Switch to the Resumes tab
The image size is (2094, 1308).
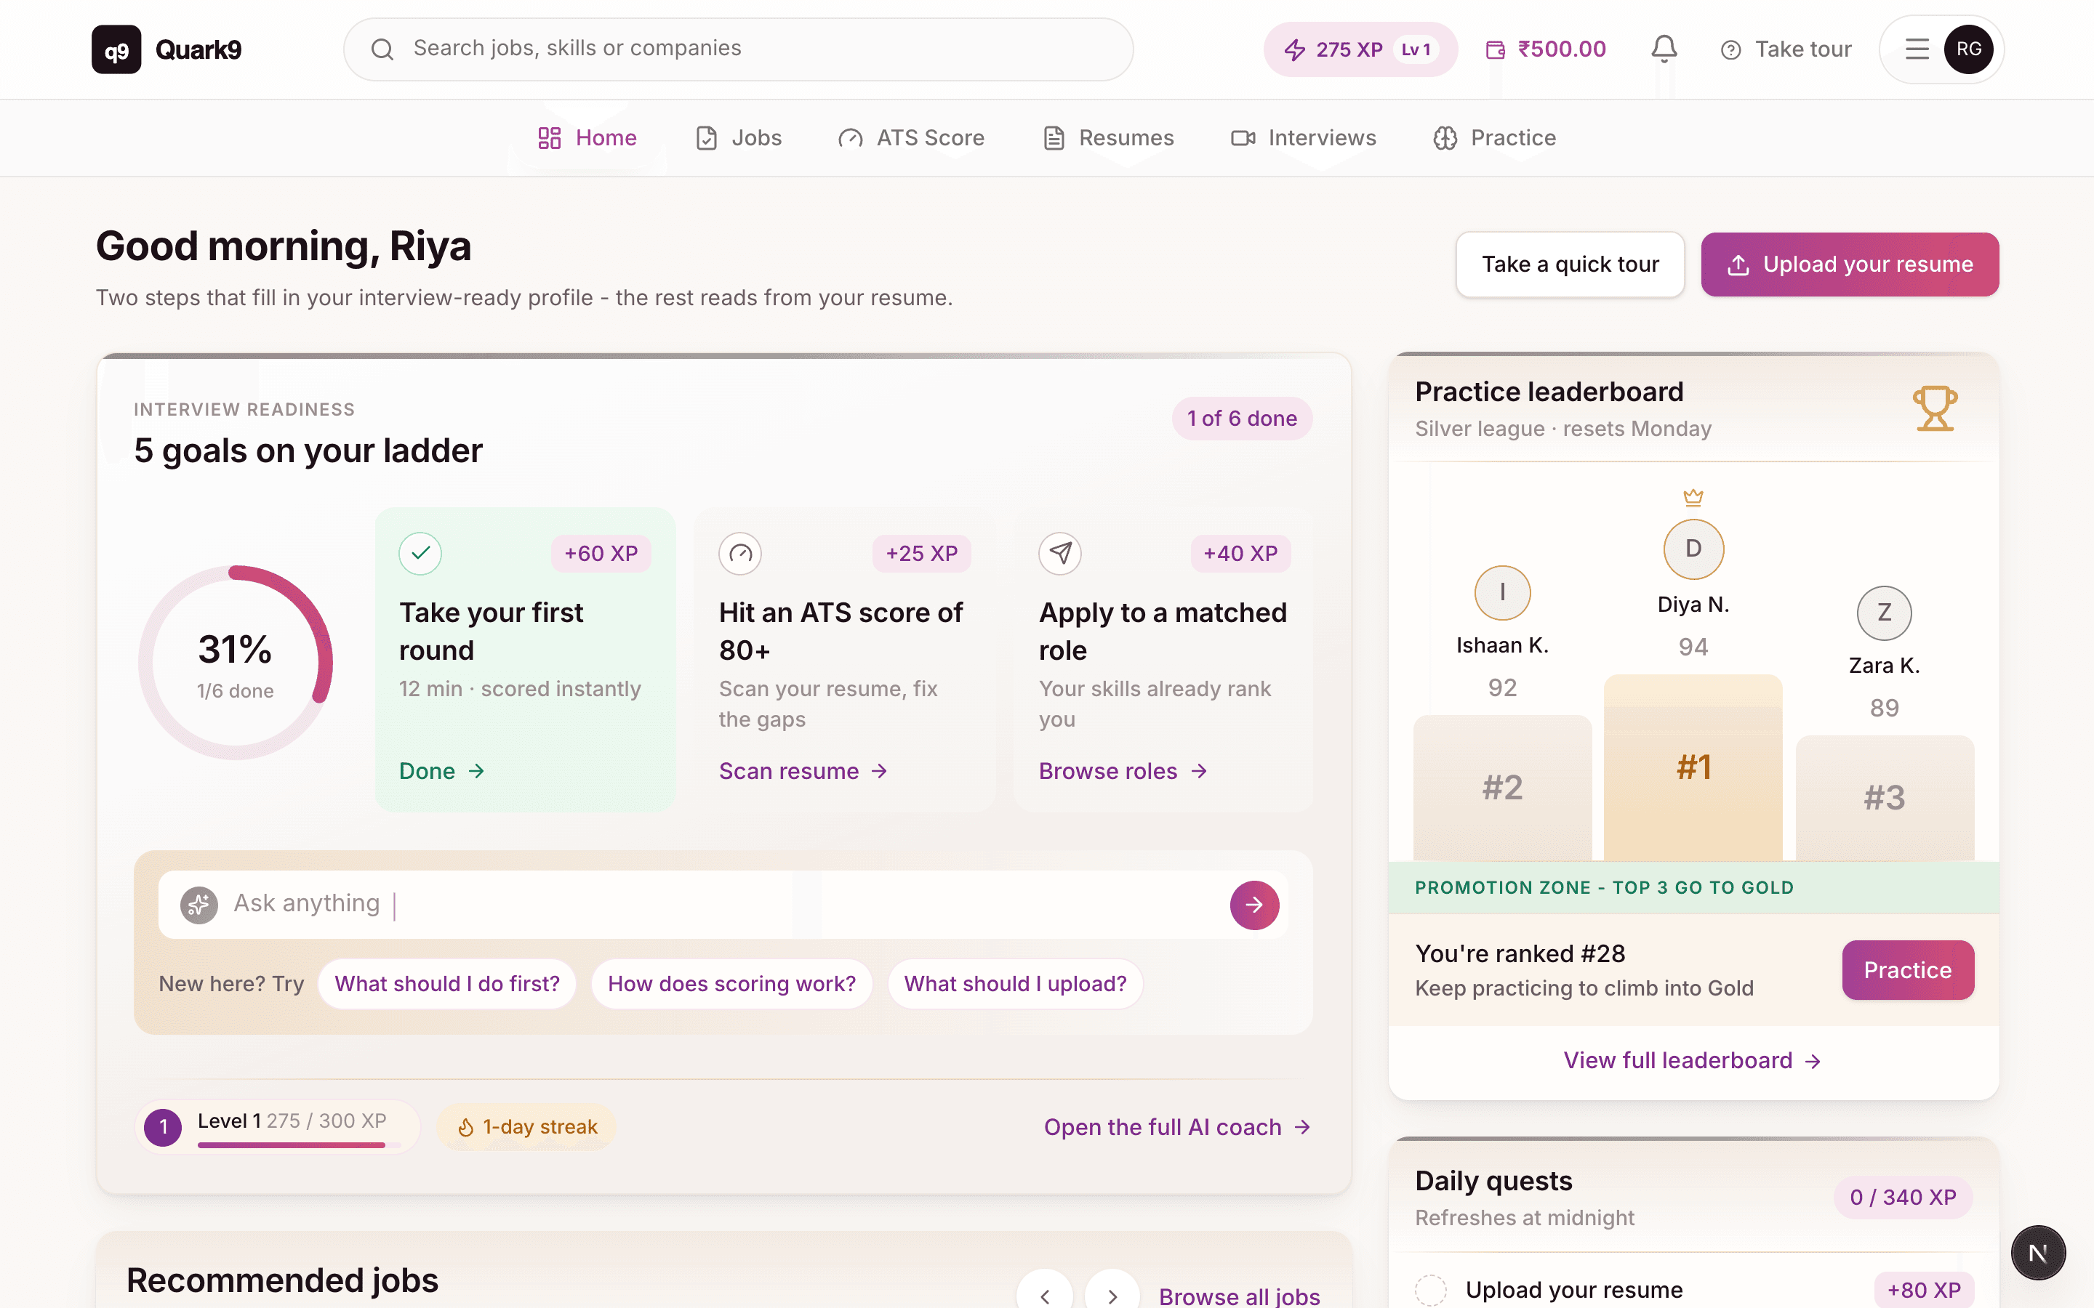click(1108, 138)
